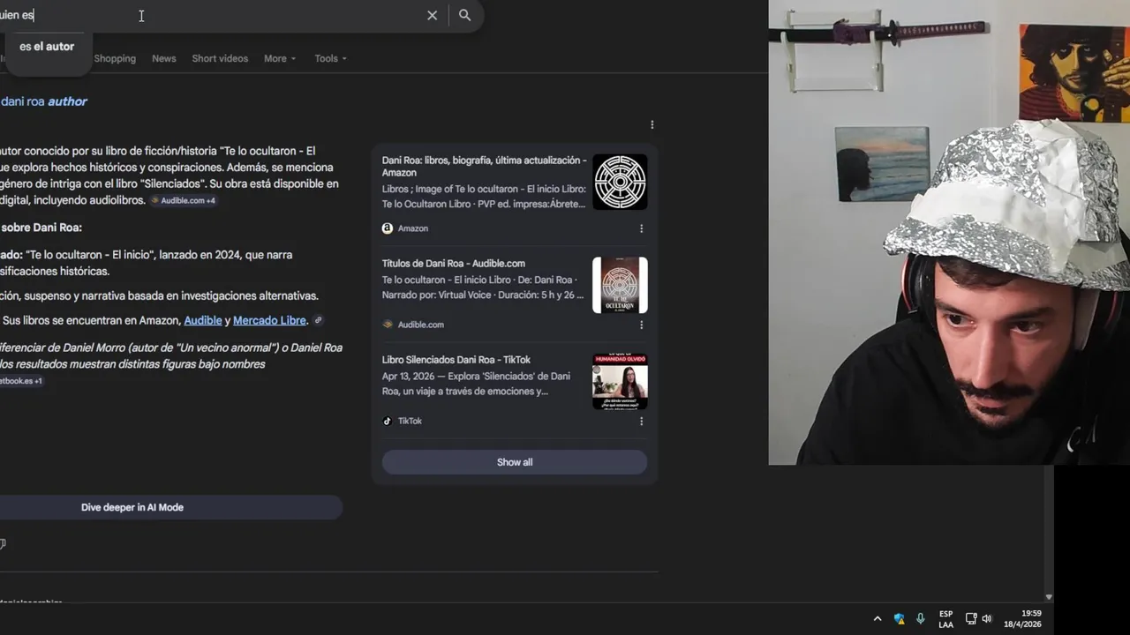Switch the ESP LAA input language
Image resolution: width=1130 pixels, height=635 pixels.
[945, 619]
